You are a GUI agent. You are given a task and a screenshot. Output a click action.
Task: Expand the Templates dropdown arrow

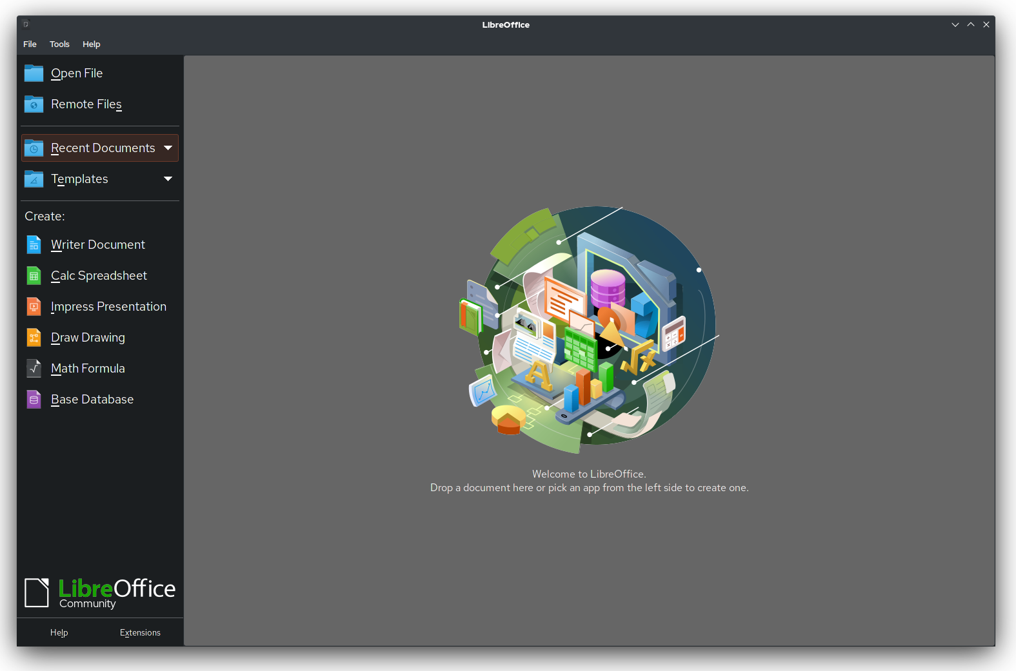point(168,179)
